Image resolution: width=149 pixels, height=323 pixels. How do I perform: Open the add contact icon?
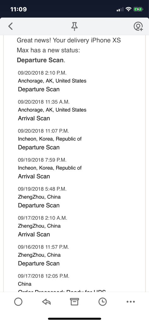tap(138, 26)
